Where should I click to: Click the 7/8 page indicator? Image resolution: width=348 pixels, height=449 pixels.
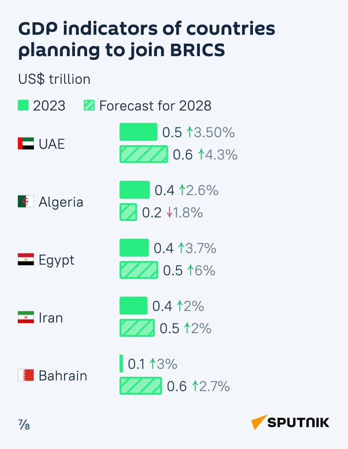pos(24,425)
